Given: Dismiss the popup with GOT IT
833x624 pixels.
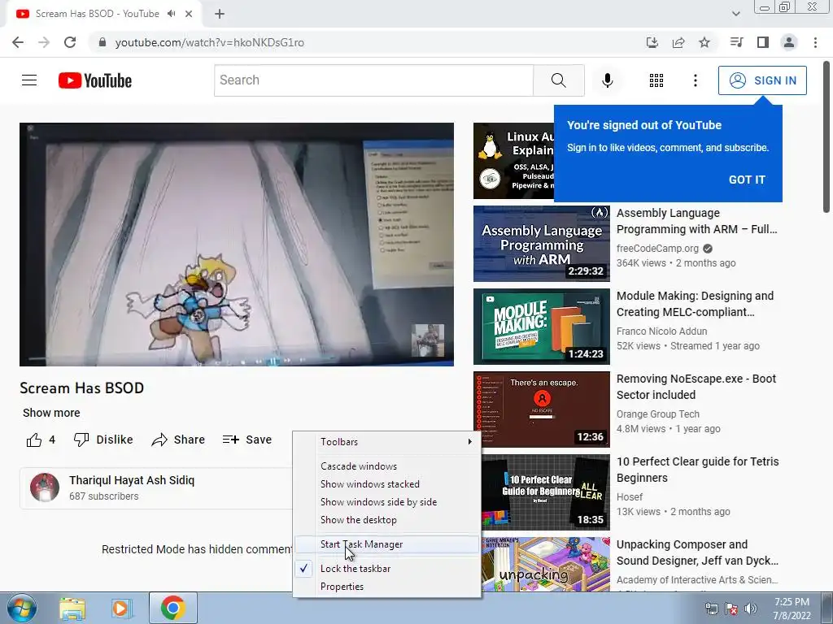Looking at the screenshot, I should [x=747, y=180].
